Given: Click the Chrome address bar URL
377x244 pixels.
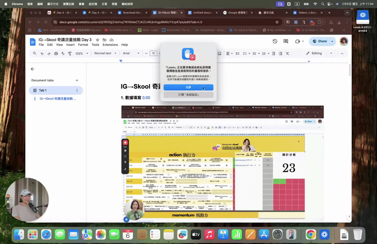Looking at the screenshot, I should click(x=131, y=22).
